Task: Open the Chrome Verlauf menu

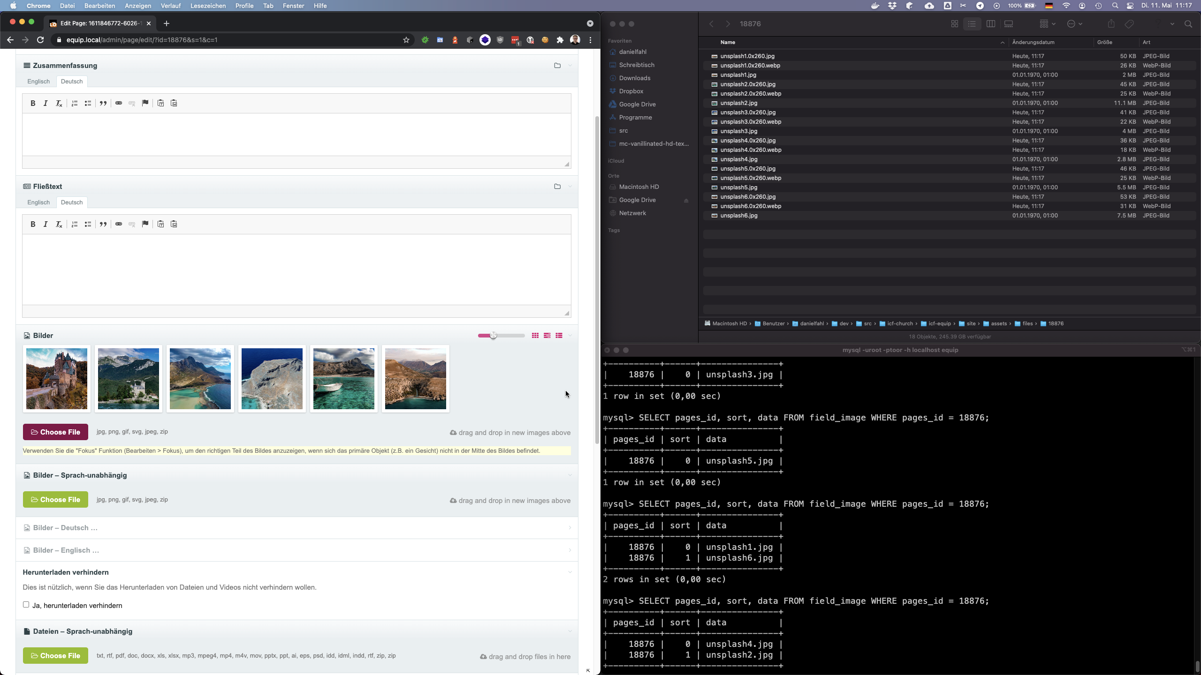Action: pyautogui.click(x=171, y=6)
